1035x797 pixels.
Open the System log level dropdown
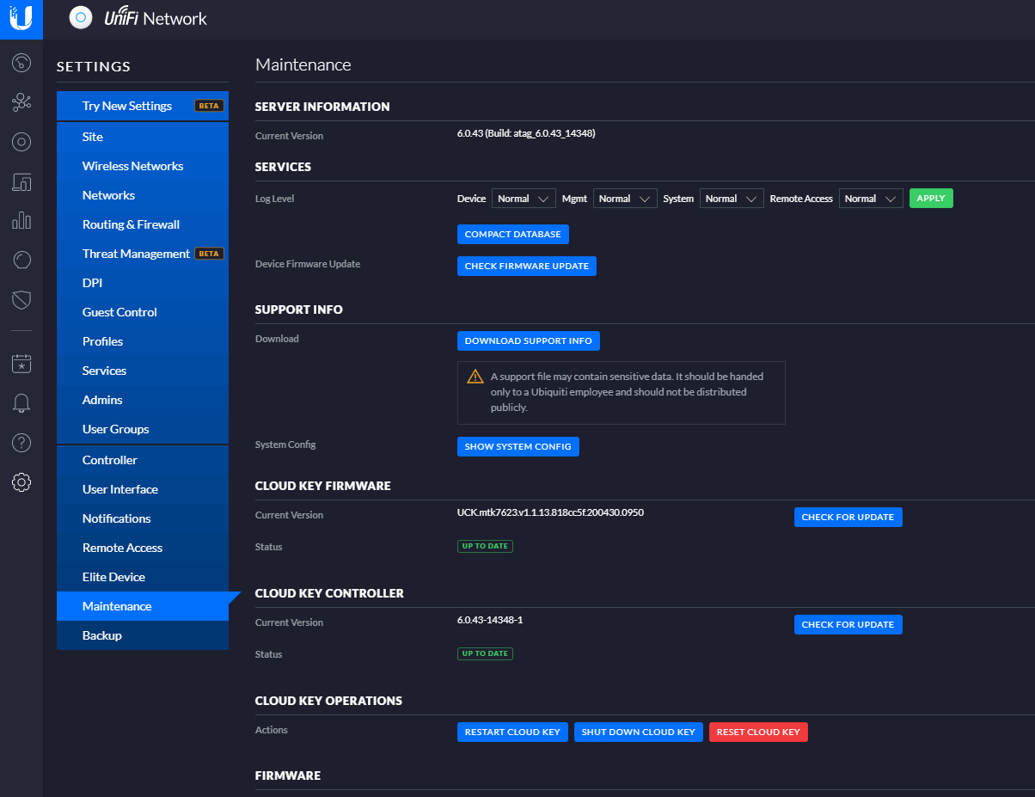[732, 199]
